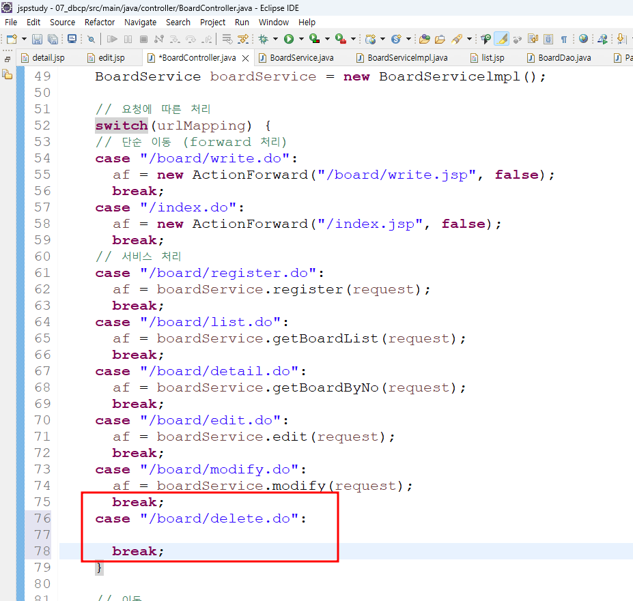This screenshot has height=601, width=633.
Task: Close the BoardController.java tab
Action: click(x=245, y=59)
